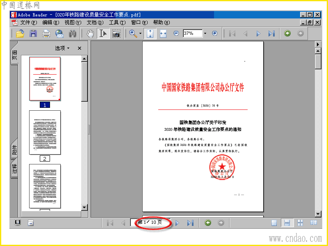Click the Adobe PDF document icon in menu bar

pos(14,23)
